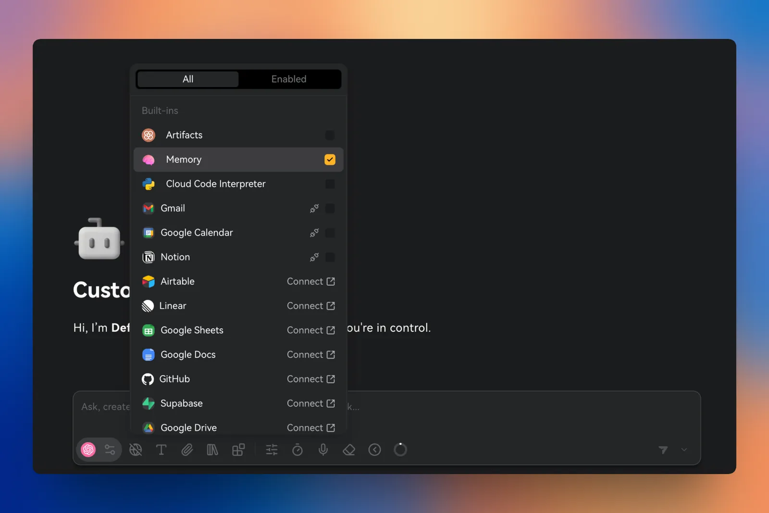Attach a file using the paperclip icon
Image resolution: width=769 pixels, height=513 pixels.
pyautogui.click(x=187, y=450)
